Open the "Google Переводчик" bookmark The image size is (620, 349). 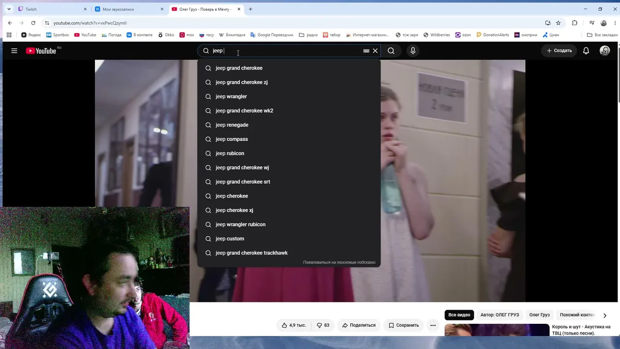click(272, 35)
